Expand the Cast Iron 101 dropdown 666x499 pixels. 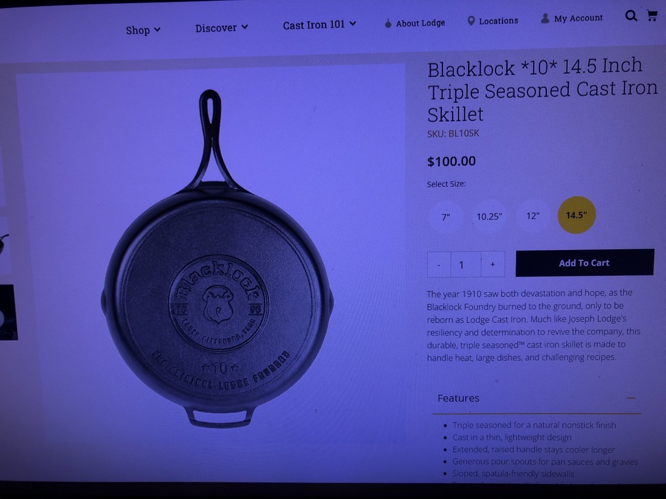[319, 24]
